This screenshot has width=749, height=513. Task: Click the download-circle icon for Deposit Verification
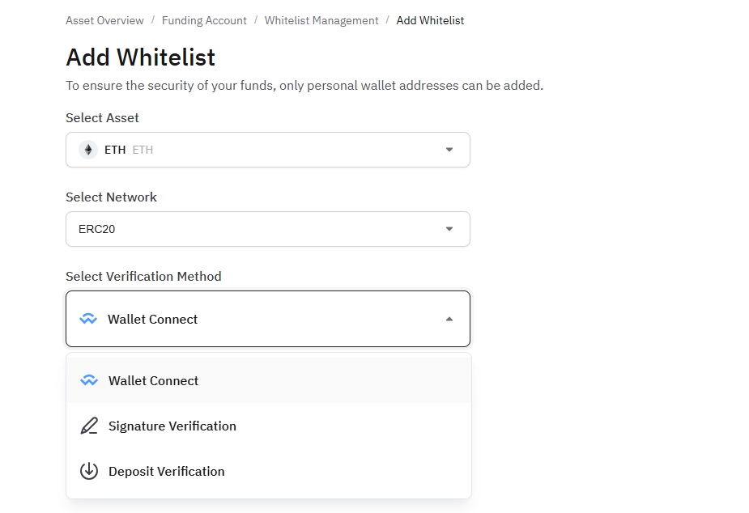pos(89,471)
